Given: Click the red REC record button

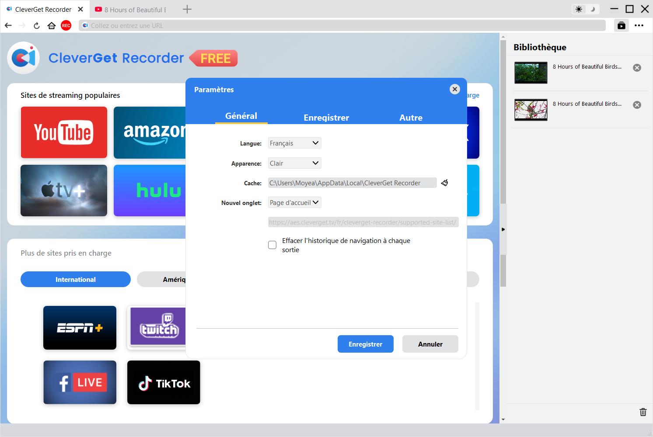Looking at the screenshot, I should 66,25.
